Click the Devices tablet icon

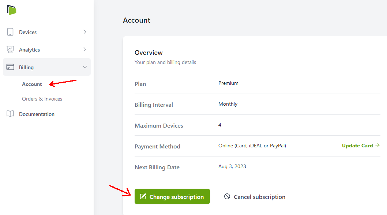(x=10, y=32)
